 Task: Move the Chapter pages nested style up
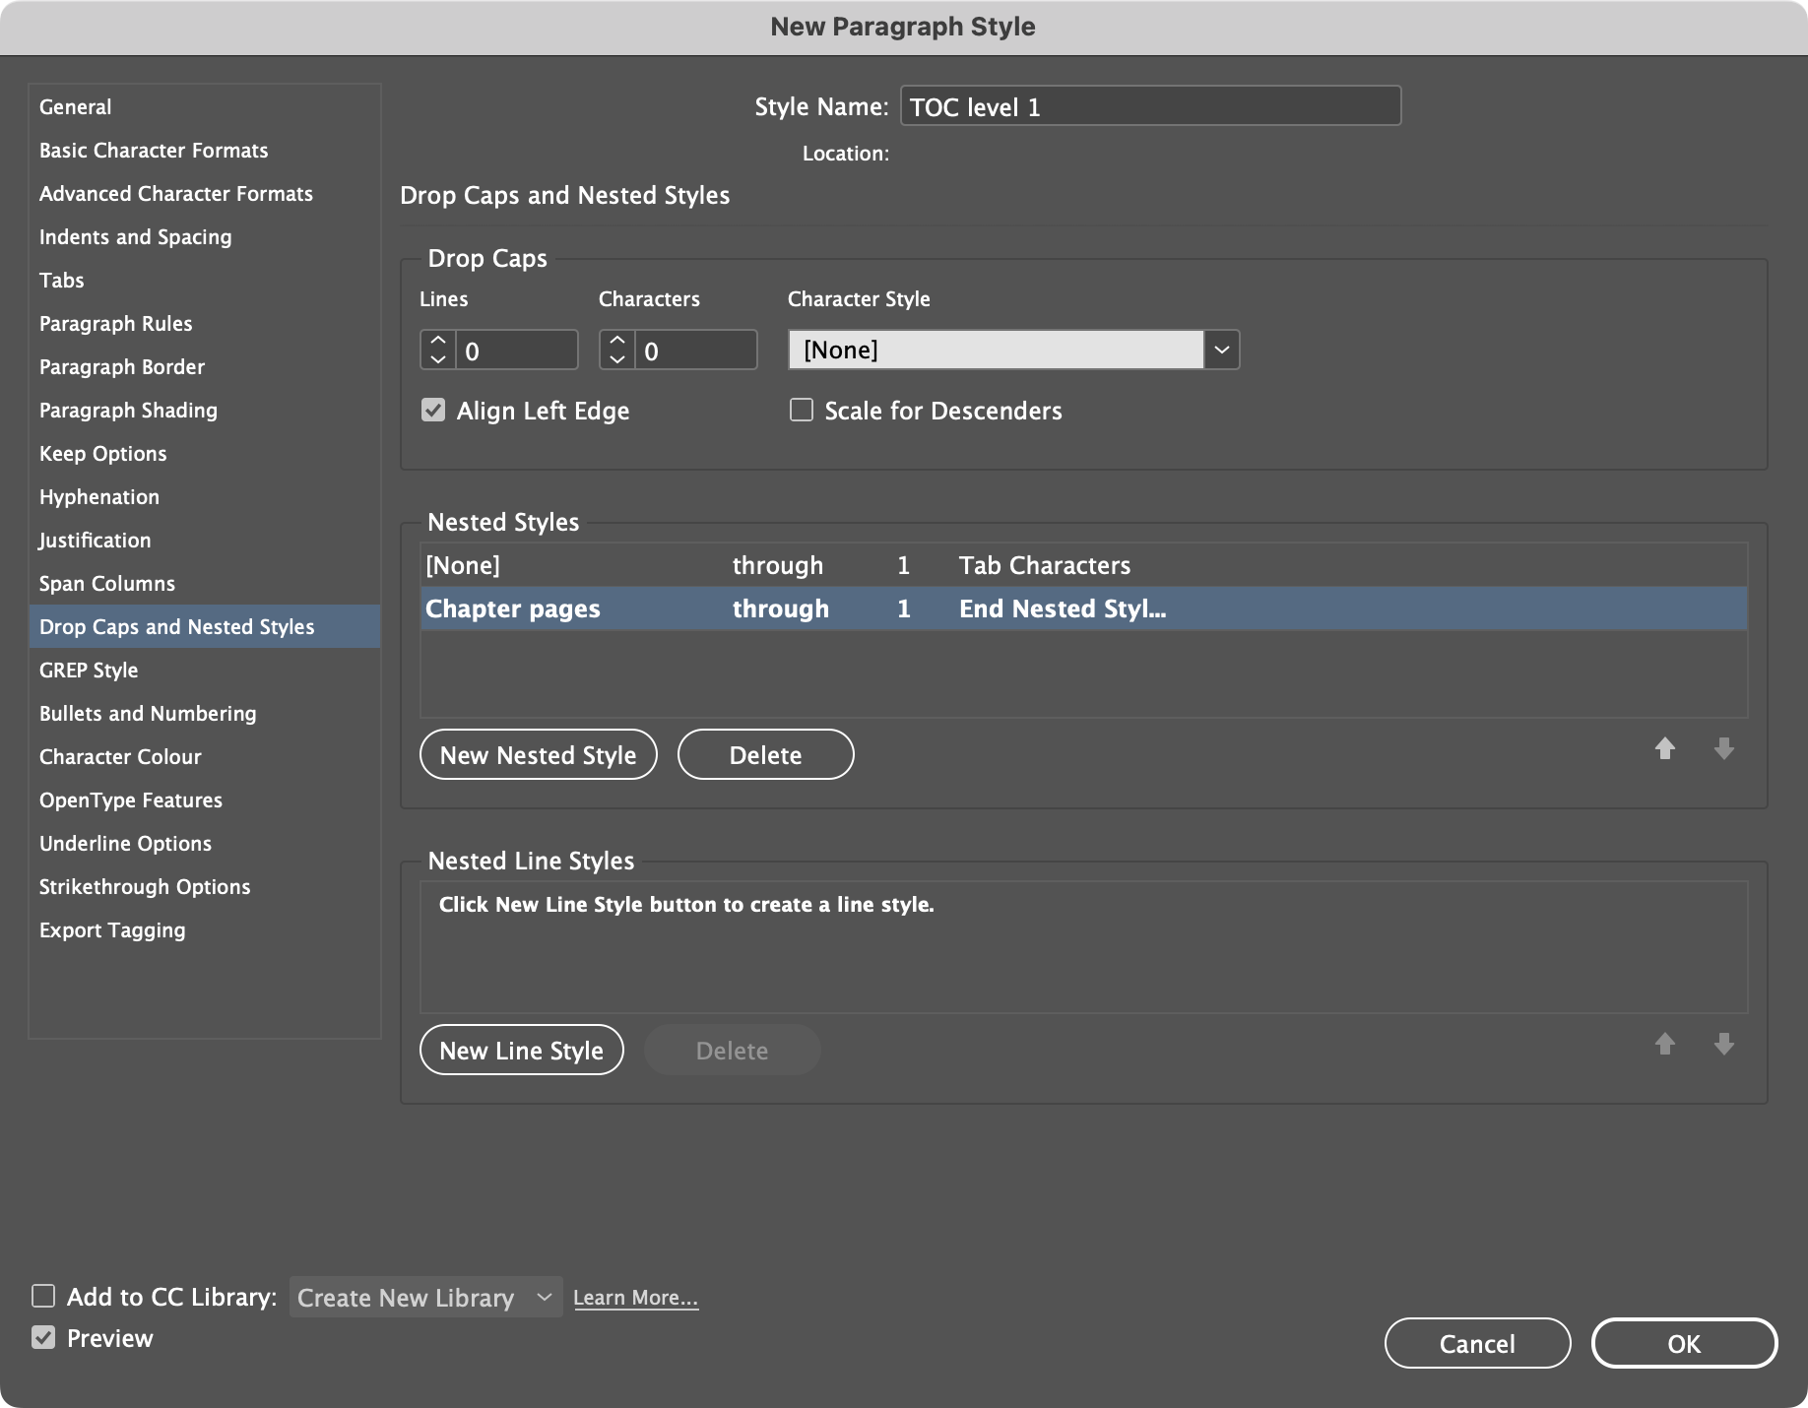coord(1665,749)
